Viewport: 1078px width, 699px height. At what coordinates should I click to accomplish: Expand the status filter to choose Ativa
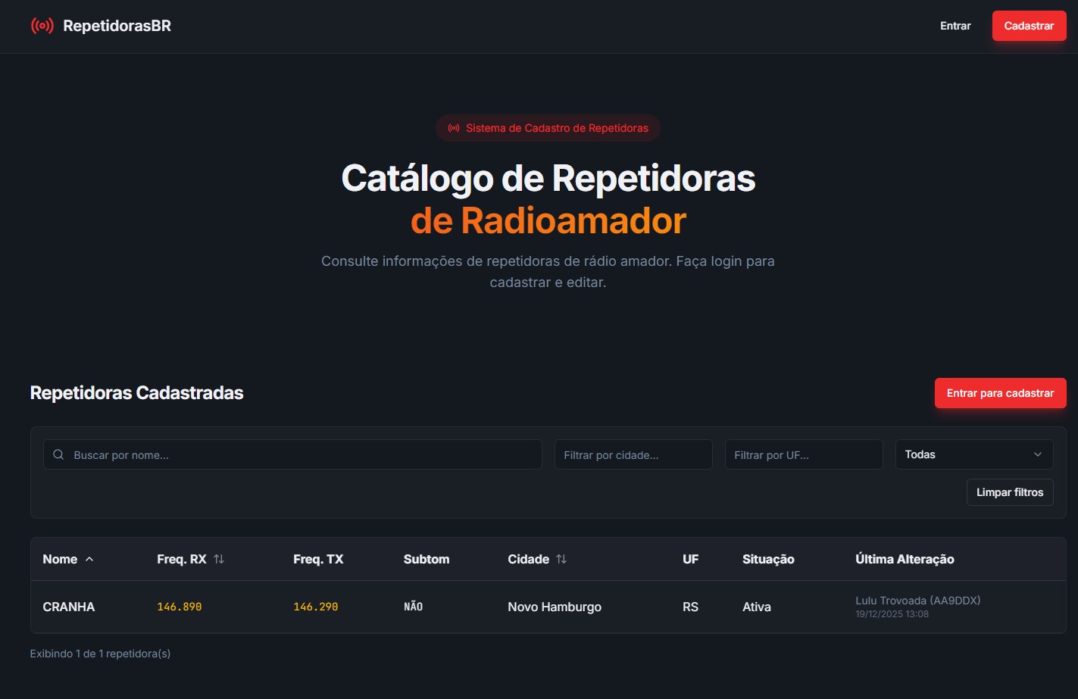click(974, 454)
